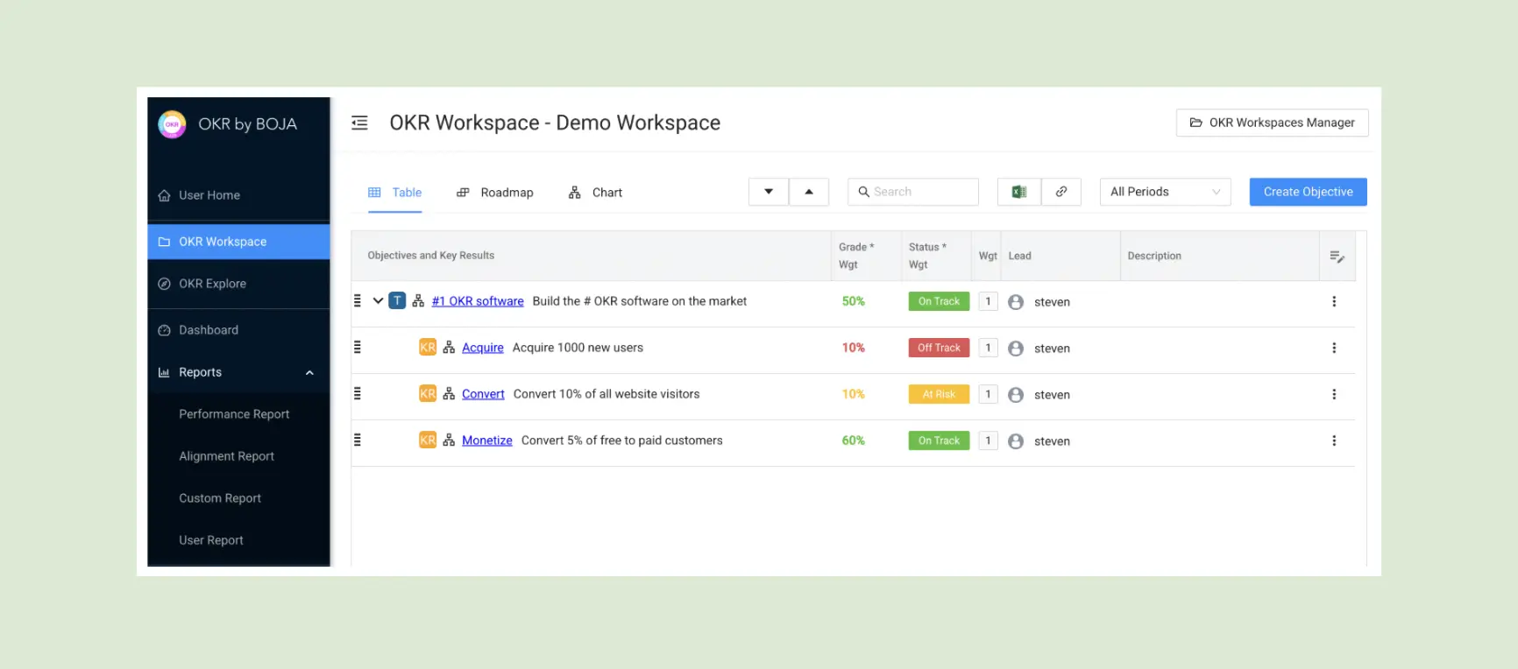Open the All Periods dropdown

click(x=1166, y=192)
